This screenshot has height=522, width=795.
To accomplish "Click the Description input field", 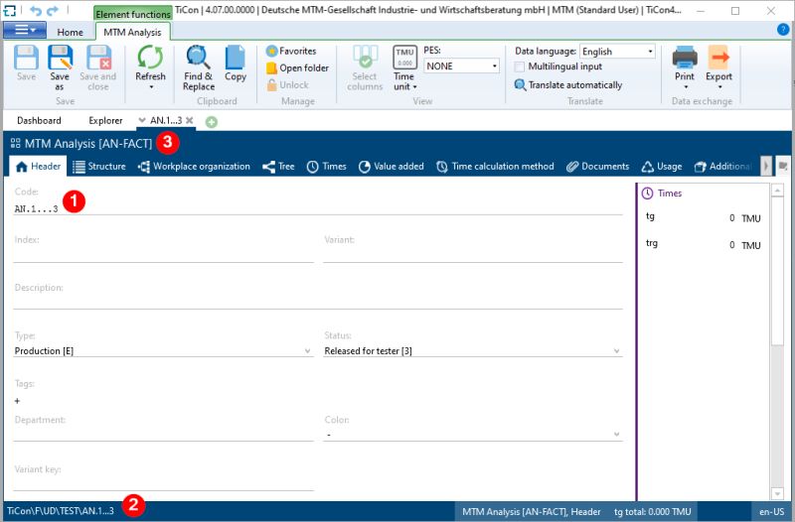I will [x=318, y=302].
